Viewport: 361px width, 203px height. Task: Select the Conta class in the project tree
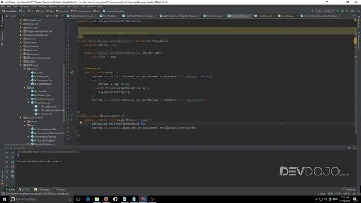pyautogui.click(x=40, y=73)
